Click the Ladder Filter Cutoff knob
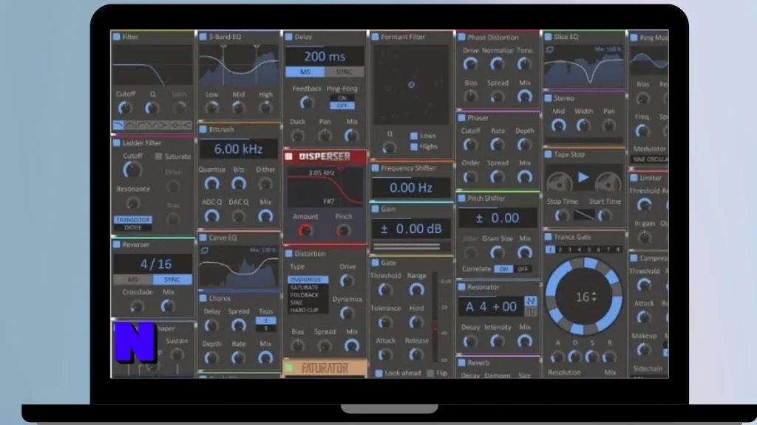This screenshot has width=757, height=425. (132, 170)
